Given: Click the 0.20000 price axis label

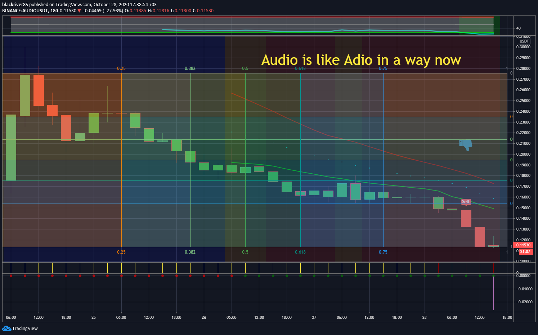Looking at the screenshot, I should tap(523, 154).
